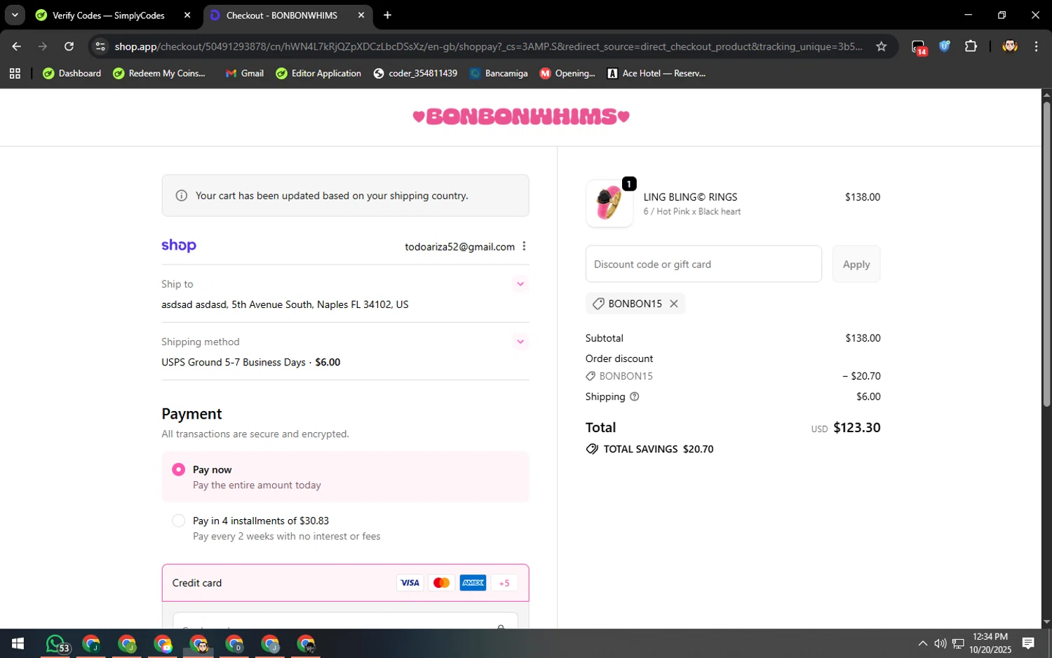Screen dimensions: 1052x658
Task: Click the BONBONWHIMS store logo
Action: pyautogui.click(x=521, y=116)
